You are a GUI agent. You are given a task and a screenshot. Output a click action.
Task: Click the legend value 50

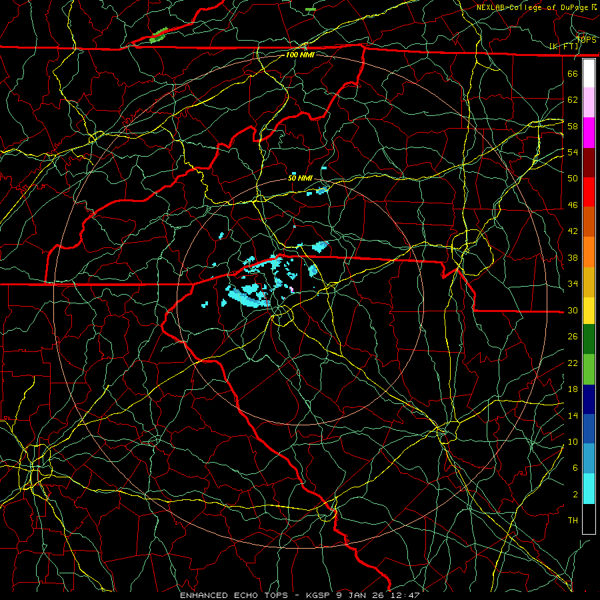pos(573,179)
